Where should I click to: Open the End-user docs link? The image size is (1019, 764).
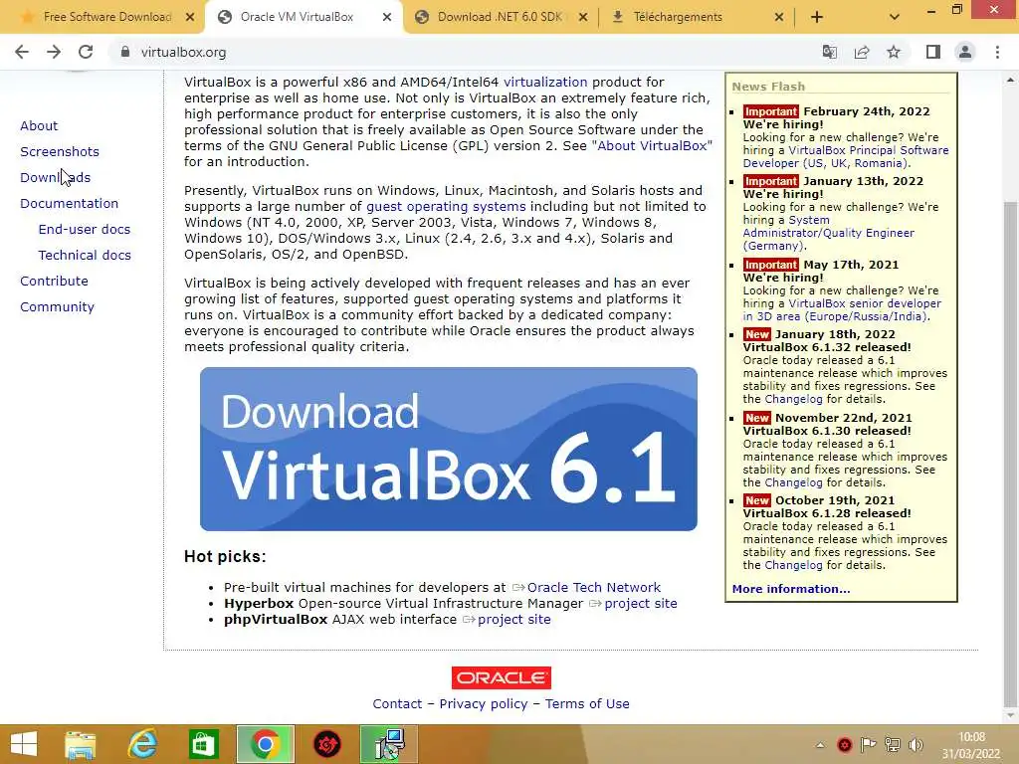[85, 230]
